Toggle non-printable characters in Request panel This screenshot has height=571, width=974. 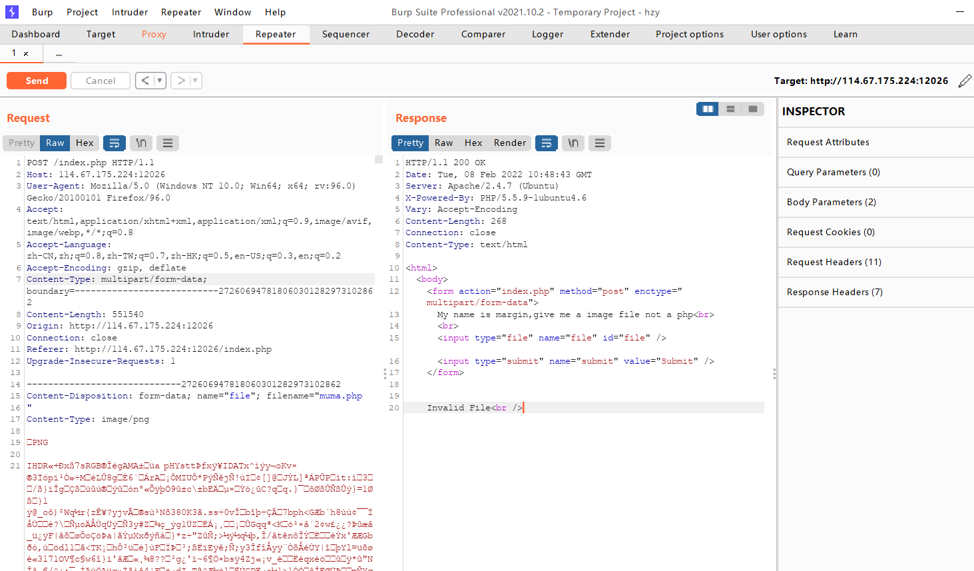141,143
